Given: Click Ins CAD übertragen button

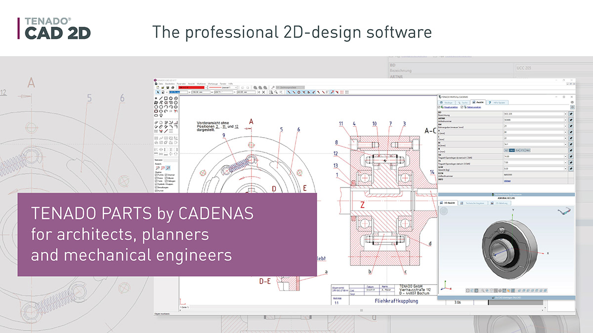Looking at the screenshot, I should coord(507,297).
